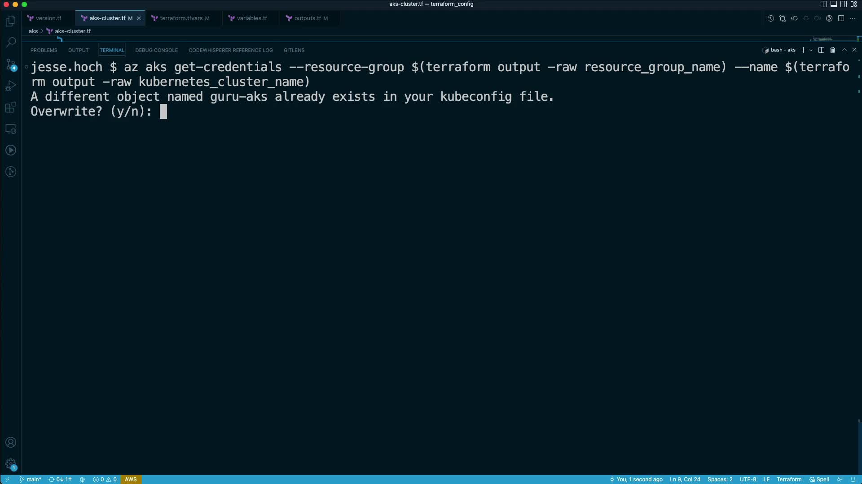
Task: Switch to the PROBLEMS panel tab
Action: 44,50
